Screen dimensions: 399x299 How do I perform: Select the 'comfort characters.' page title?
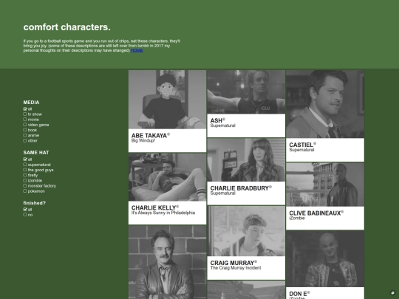[x=67, y=27]
